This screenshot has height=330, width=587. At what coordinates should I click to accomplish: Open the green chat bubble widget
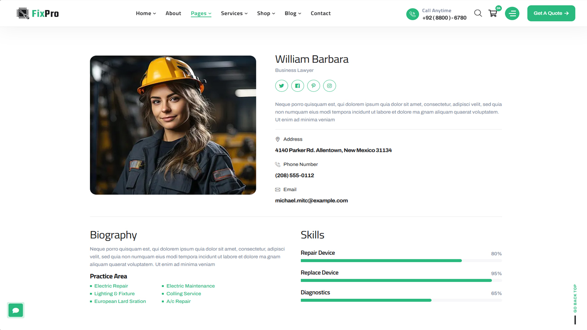pyautogui.click(x=16, y=310)
